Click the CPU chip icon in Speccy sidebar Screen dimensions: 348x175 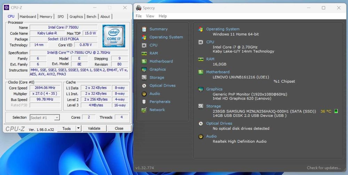(x=144, y=45)
